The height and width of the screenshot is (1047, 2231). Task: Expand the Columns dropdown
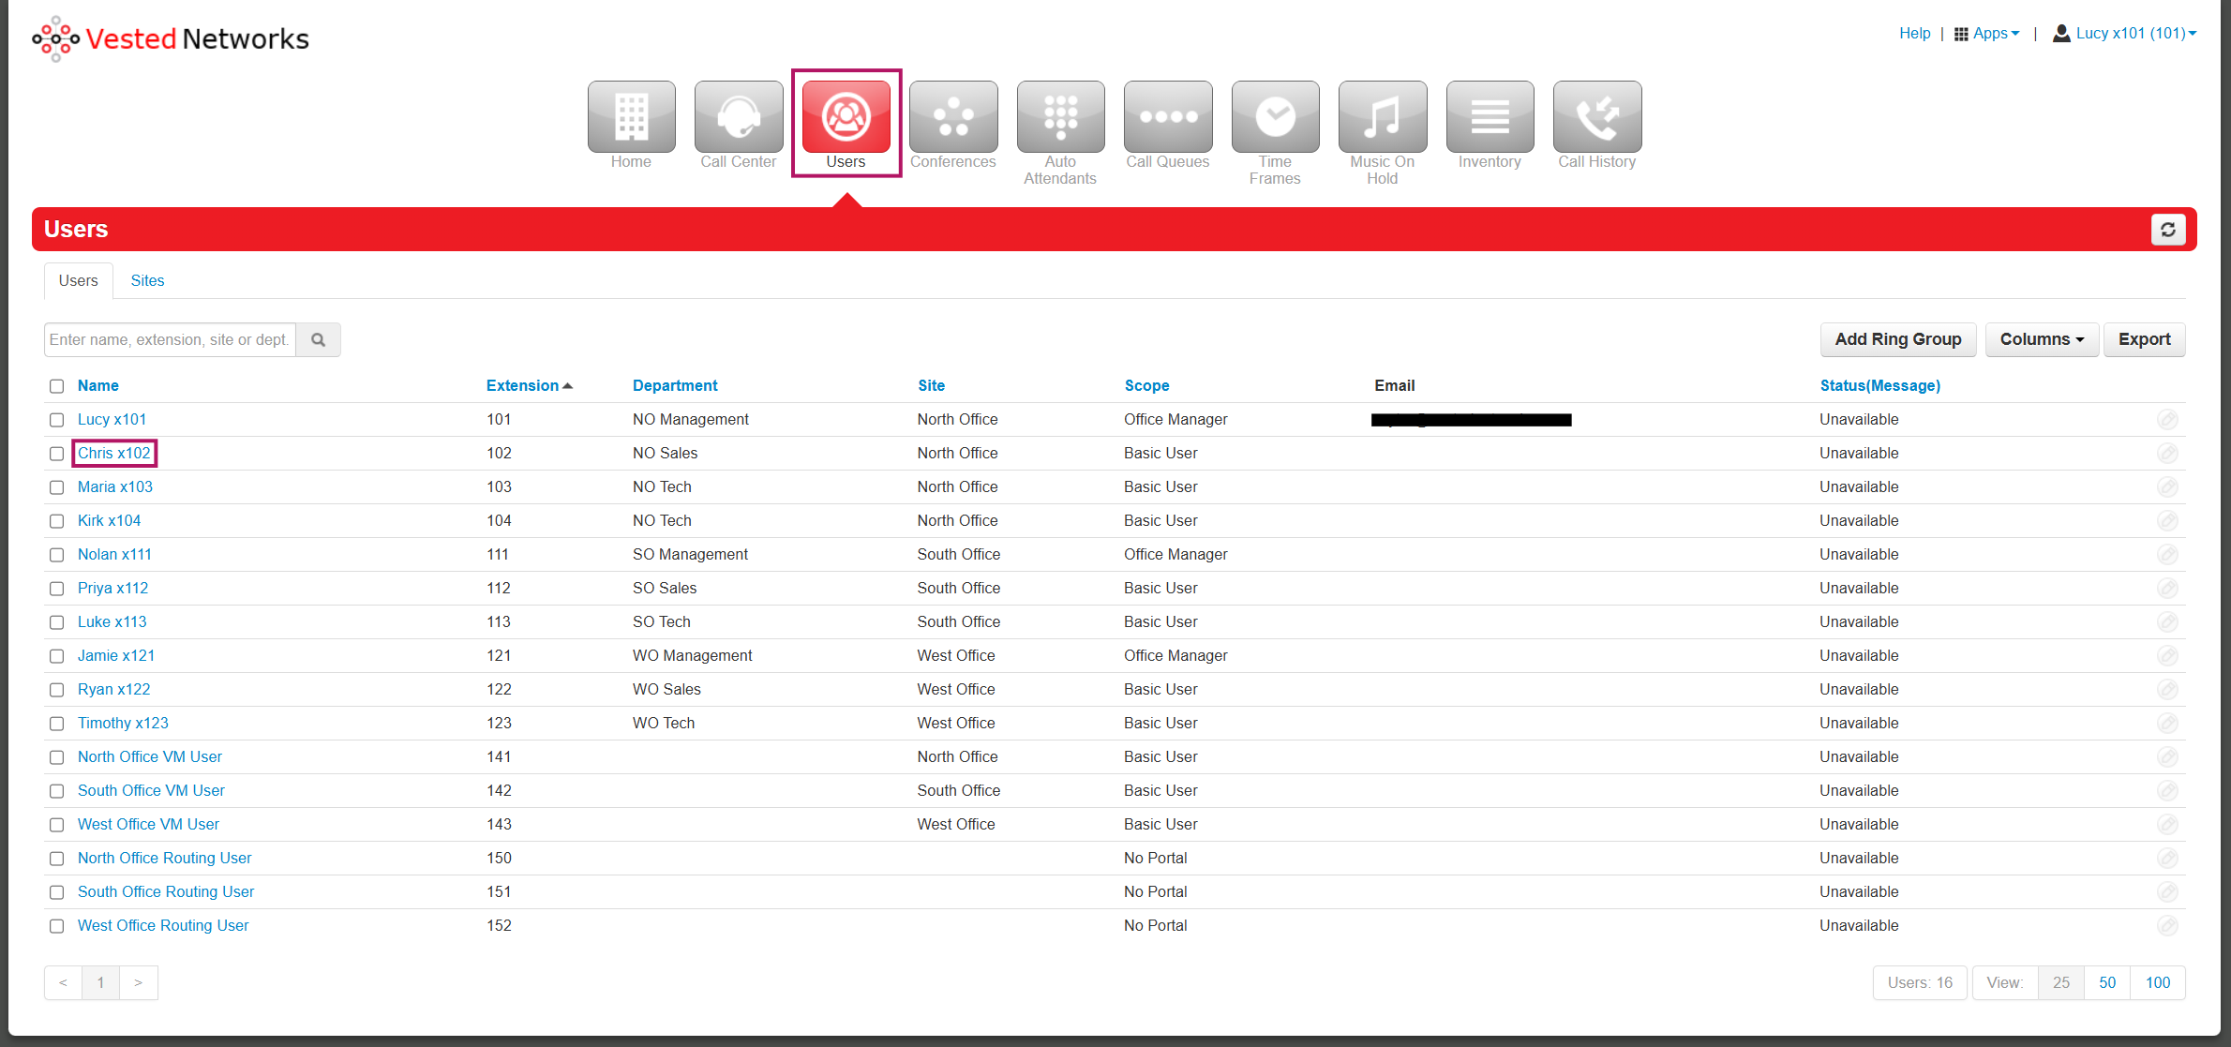[x=2041, y=339]
